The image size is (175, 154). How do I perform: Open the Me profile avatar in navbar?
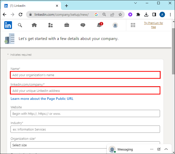tap(115, 25)
